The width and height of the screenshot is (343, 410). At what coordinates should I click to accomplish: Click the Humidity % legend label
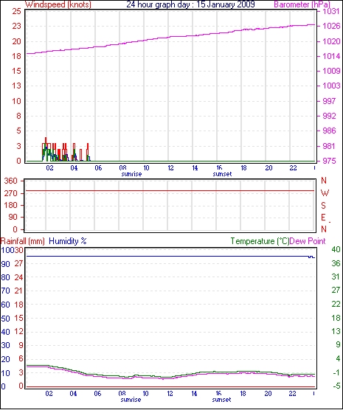(x=68, y=241)
